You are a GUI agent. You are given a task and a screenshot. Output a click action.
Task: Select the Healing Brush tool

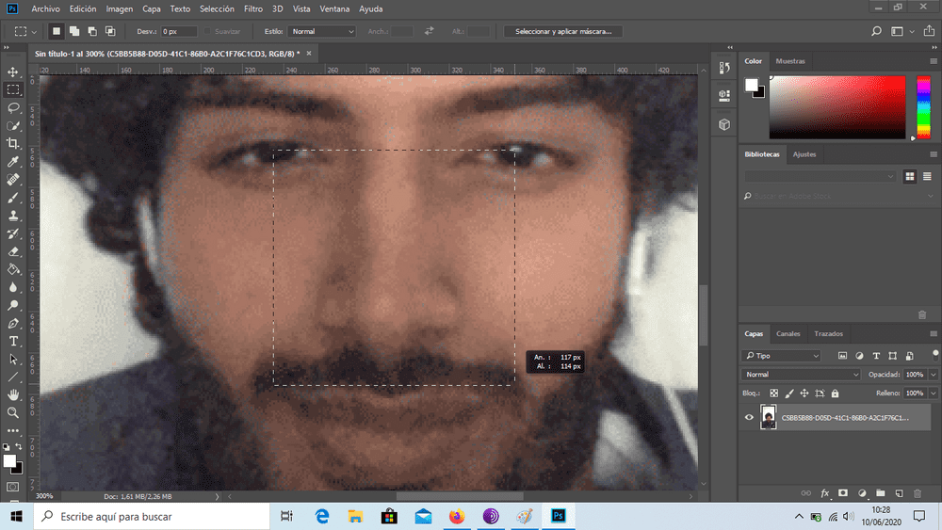point(12,180)
